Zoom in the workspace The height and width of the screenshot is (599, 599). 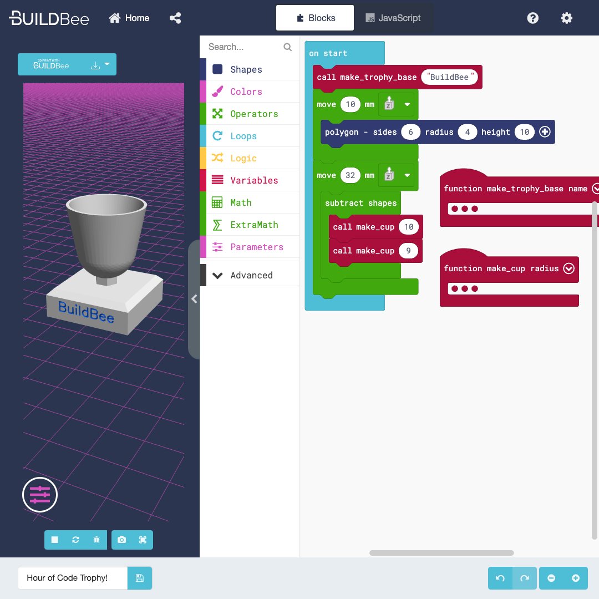point(576,578)
